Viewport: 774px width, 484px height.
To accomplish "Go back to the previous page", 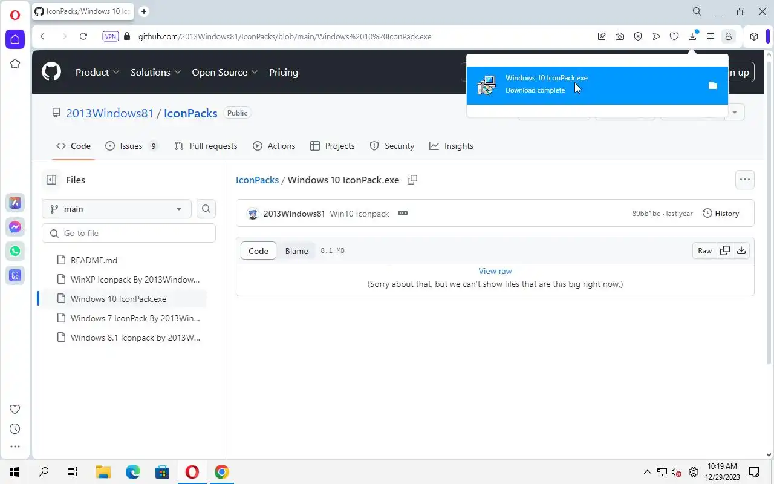I will tap(42, 36).
